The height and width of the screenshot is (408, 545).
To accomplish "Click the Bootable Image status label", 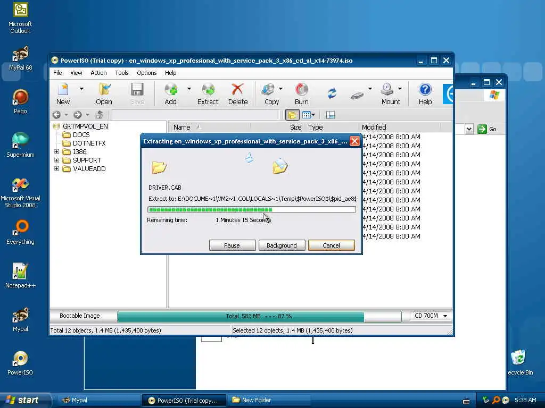I will coord(80,316).
